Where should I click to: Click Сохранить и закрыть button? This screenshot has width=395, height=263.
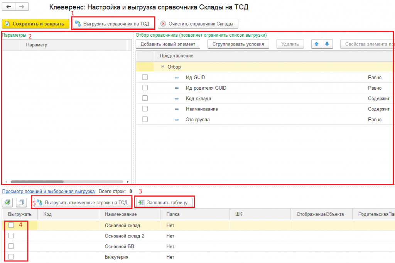tap(35, 24)
